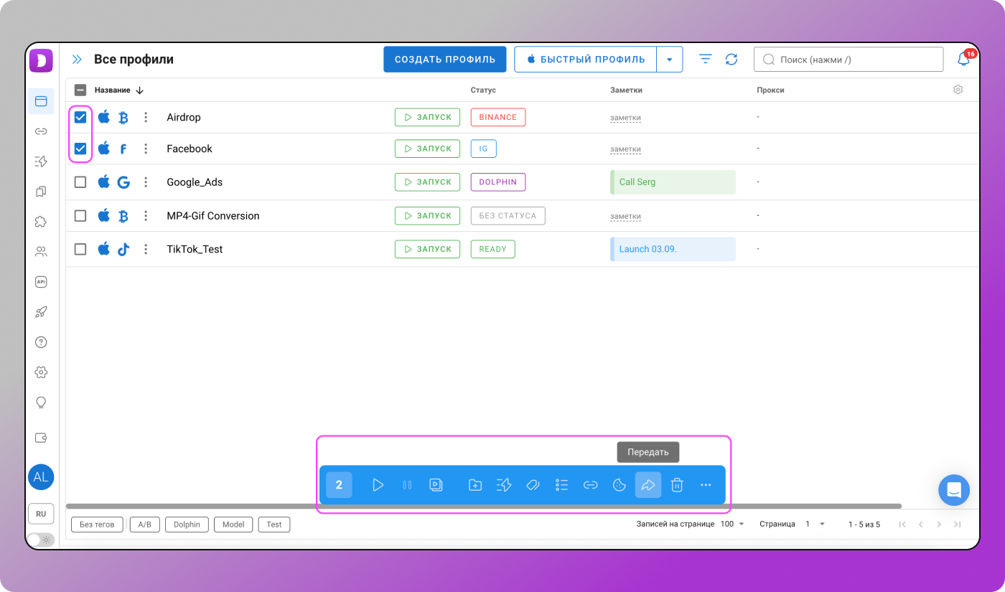The width and height of the screenshot is (1005, 592).
Task: Click ЗАПУСК button for TikTok_Test profile
Action: point(427,249)
